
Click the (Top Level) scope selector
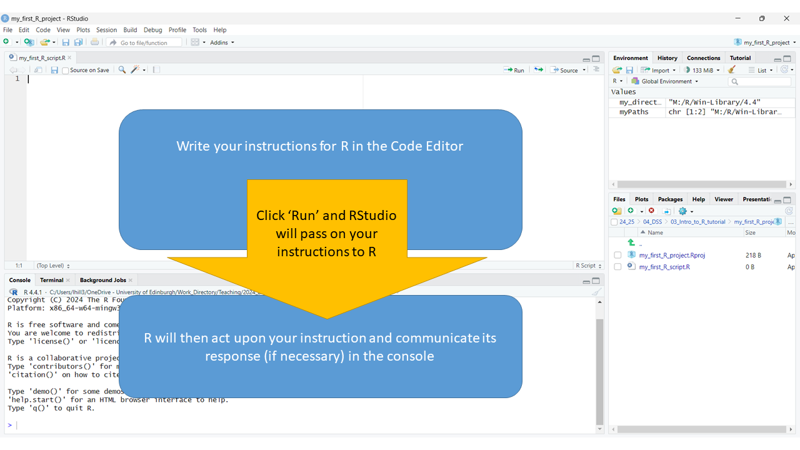pyautogui.click(x=53, y=266)
